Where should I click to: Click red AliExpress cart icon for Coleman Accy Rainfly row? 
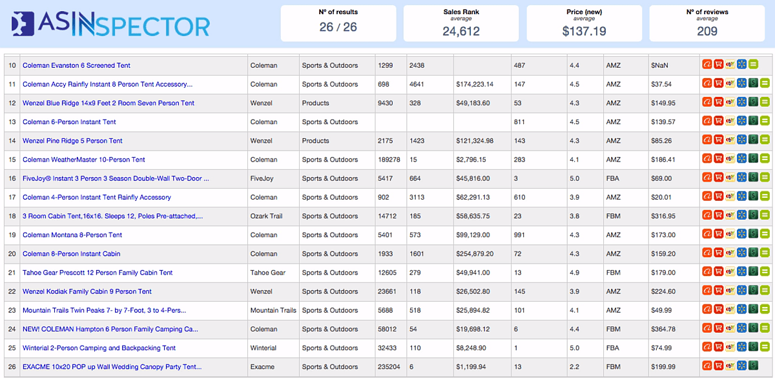[719, 83]
